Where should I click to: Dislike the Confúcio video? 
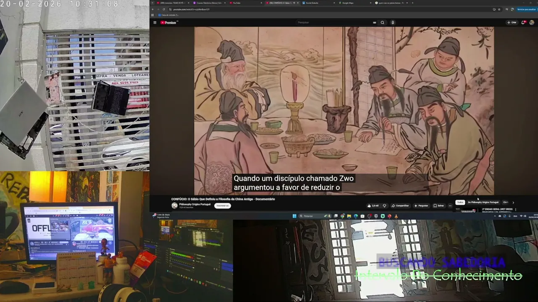click(384, 206)
